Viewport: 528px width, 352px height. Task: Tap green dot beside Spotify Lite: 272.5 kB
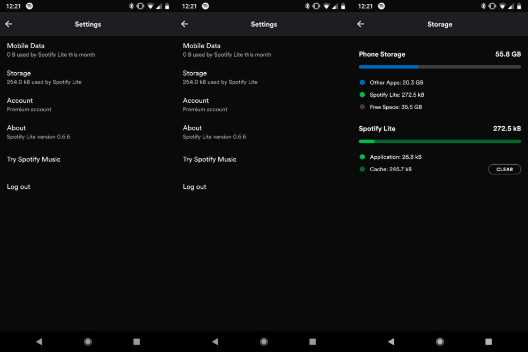click(362, 95)
